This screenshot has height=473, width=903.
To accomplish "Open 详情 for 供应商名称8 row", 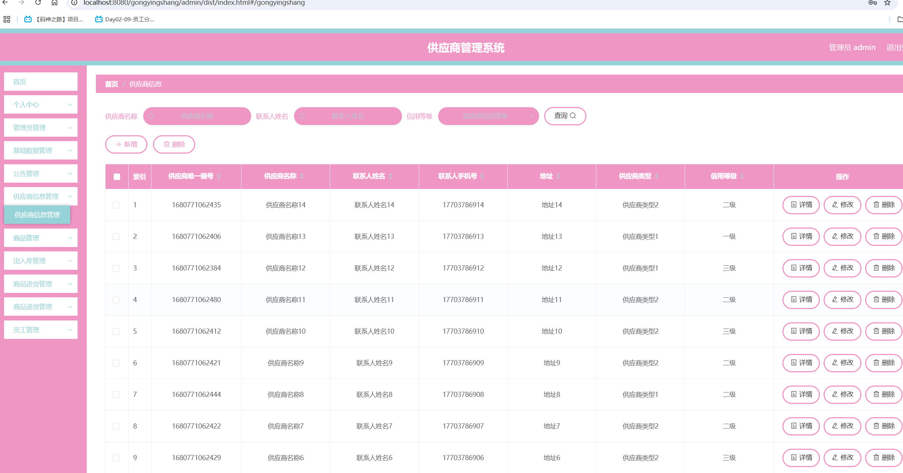I will coord(801,394).
